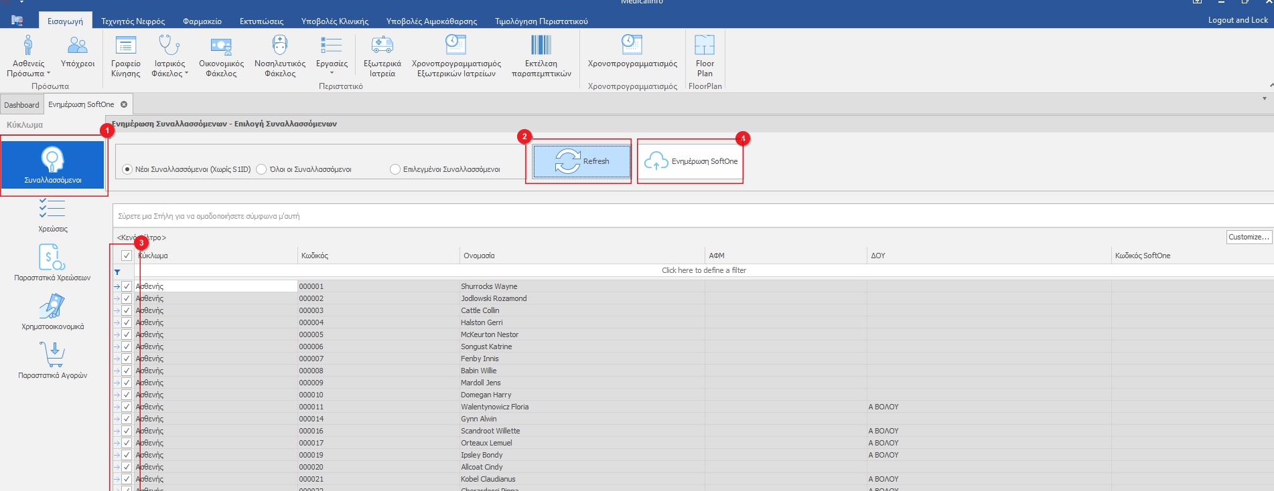Click the Ενημέρωση SoftOne cloud button
1274x491 pixels.
click(x=691, y=161)
